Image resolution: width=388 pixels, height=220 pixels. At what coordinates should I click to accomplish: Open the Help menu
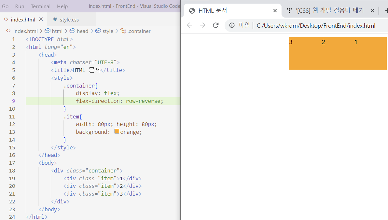pyautogui.click(x=62, y=6)
